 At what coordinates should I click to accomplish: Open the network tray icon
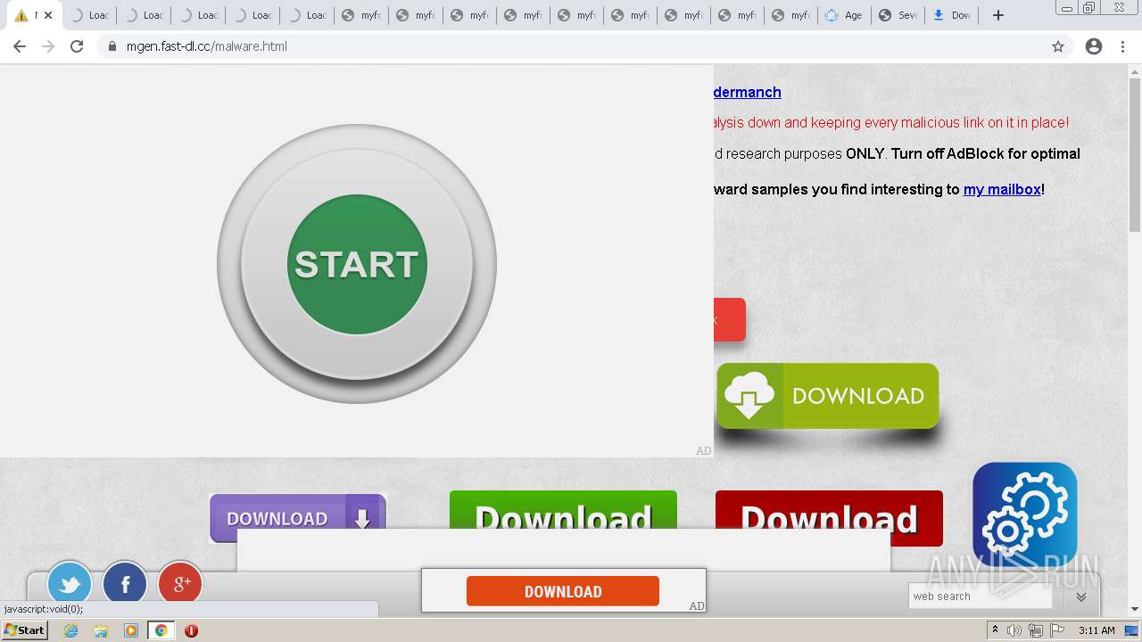[1036, 630]
